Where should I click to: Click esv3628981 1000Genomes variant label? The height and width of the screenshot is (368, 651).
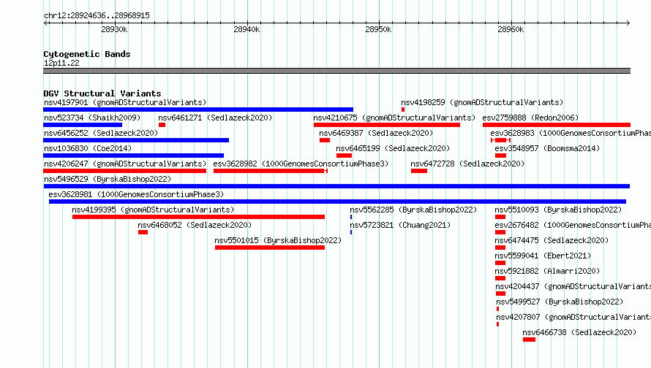pos(136,194)
